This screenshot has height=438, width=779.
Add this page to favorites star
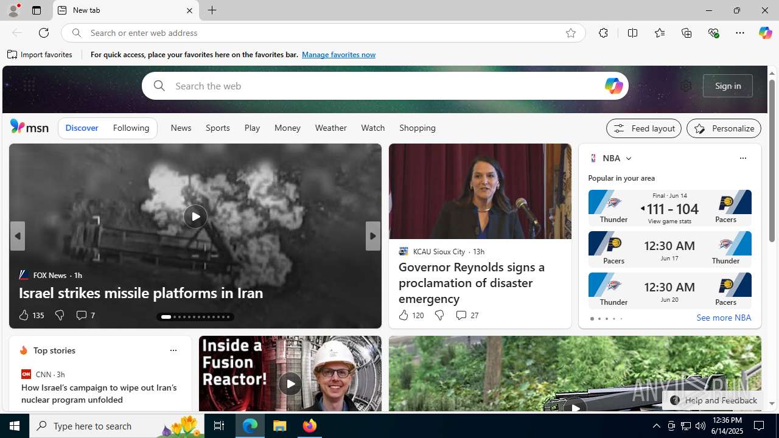coord(570,33)
